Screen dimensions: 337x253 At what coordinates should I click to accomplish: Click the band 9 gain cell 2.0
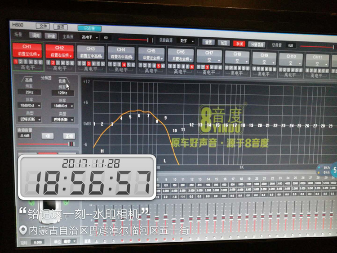tap(165, 197)
